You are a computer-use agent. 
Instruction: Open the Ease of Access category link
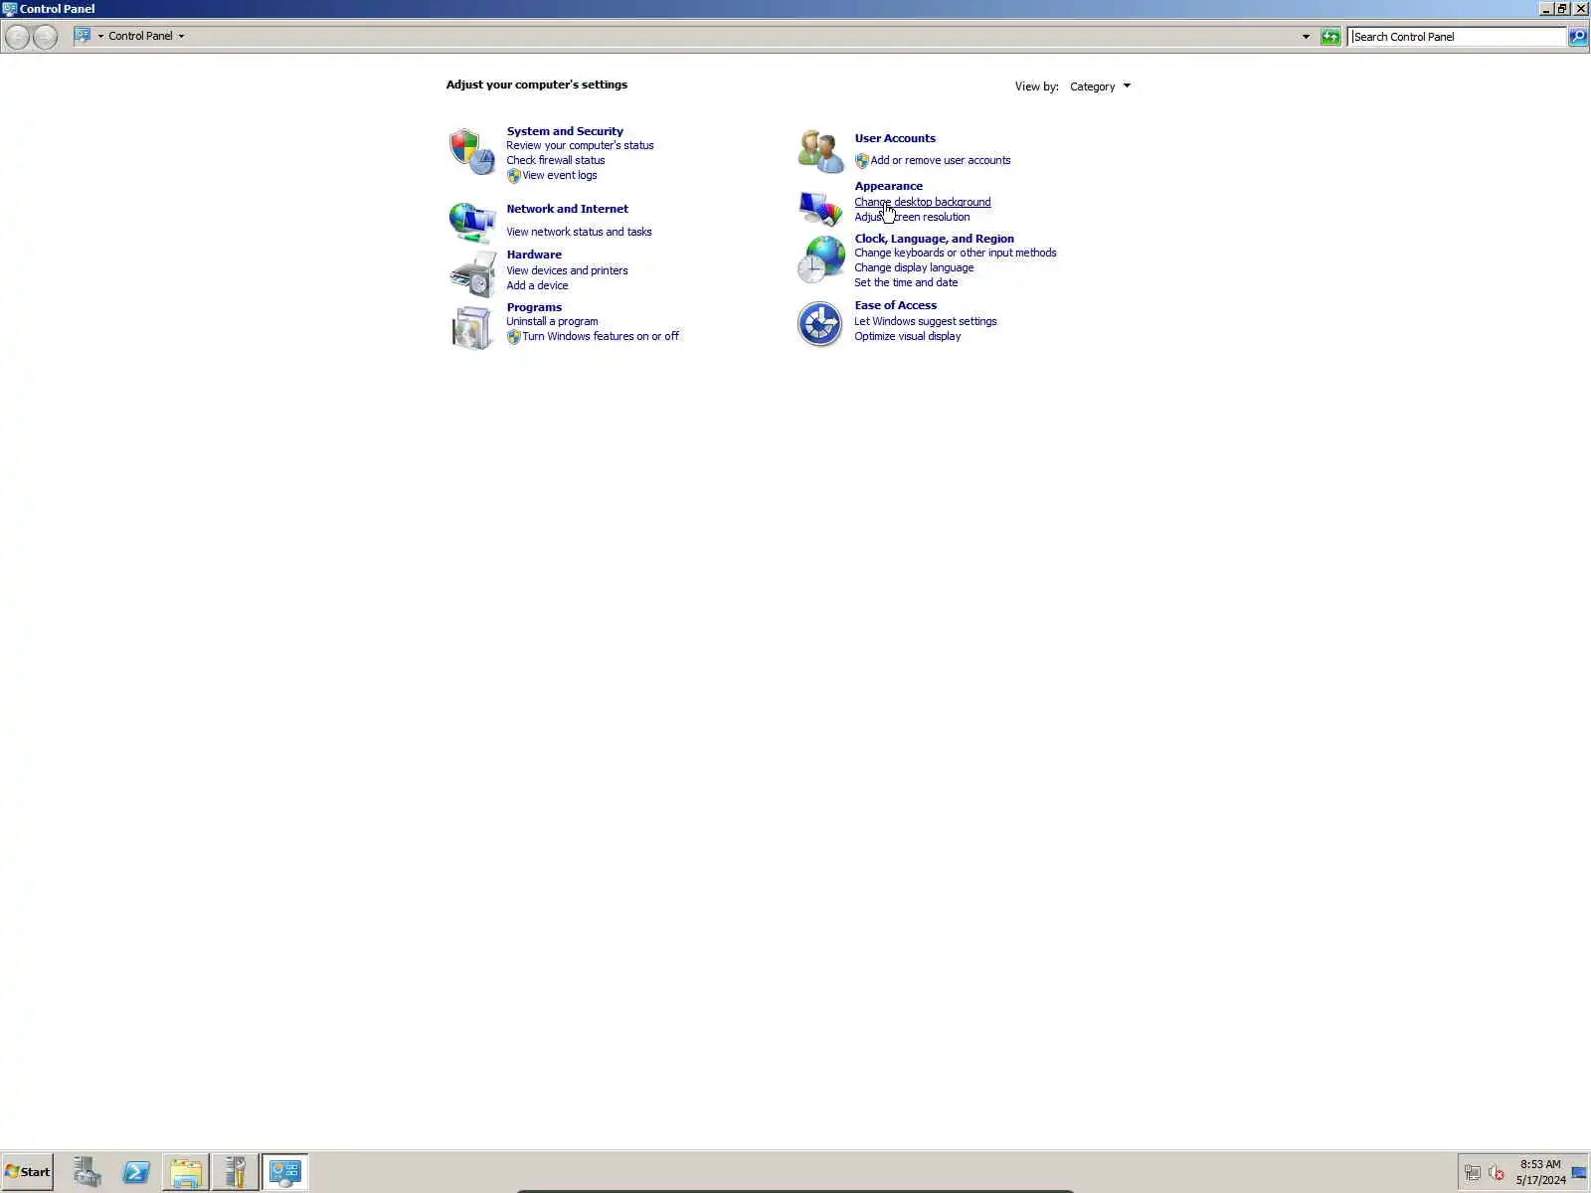tap(895, 305)
